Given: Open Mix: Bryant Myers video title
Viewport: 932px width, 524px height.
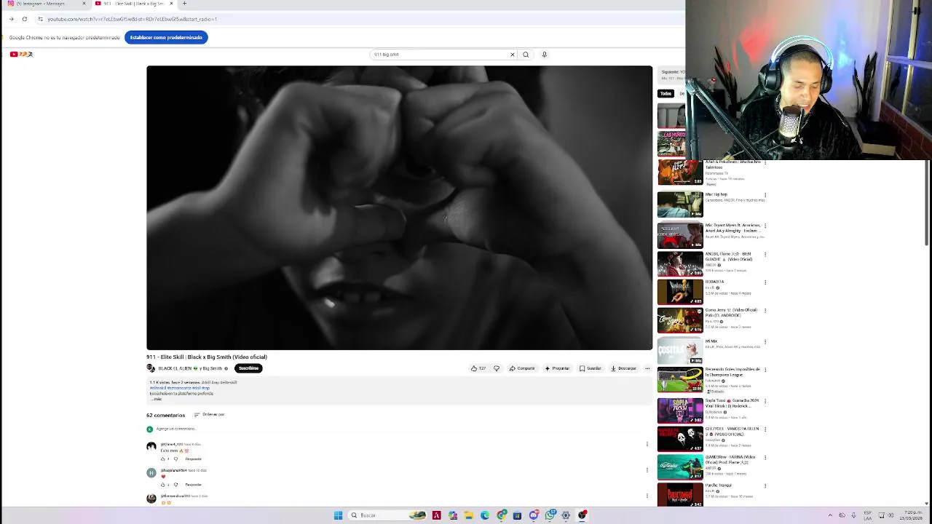Looking at the screenshot, I should tap(732, 228).
